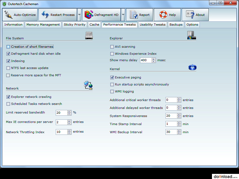Open the Usability Tweaks tab
This screenshot has height=179, width=239.
click(152, 25)
